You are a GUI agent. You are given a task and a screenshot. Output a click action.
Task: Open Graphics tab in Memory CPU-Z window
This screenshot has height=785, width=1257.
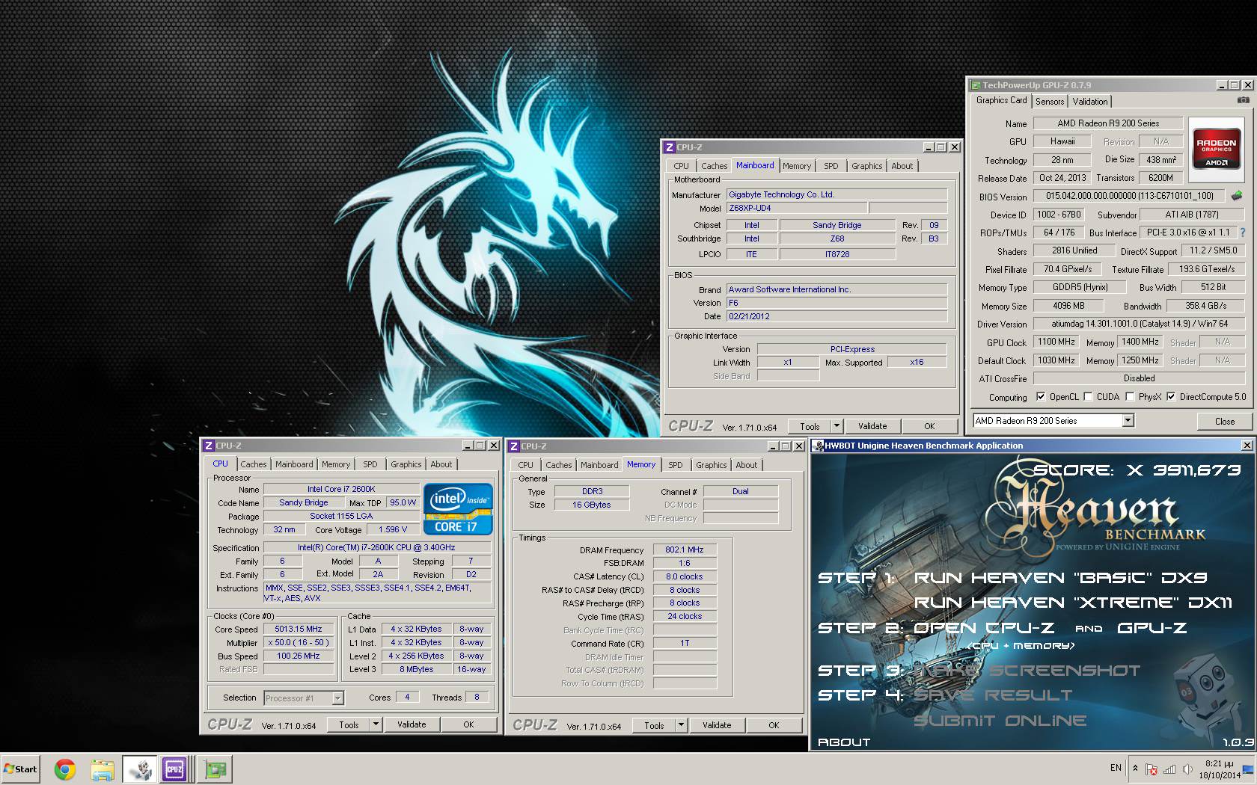pyautogui.click(x=712, y=465)
